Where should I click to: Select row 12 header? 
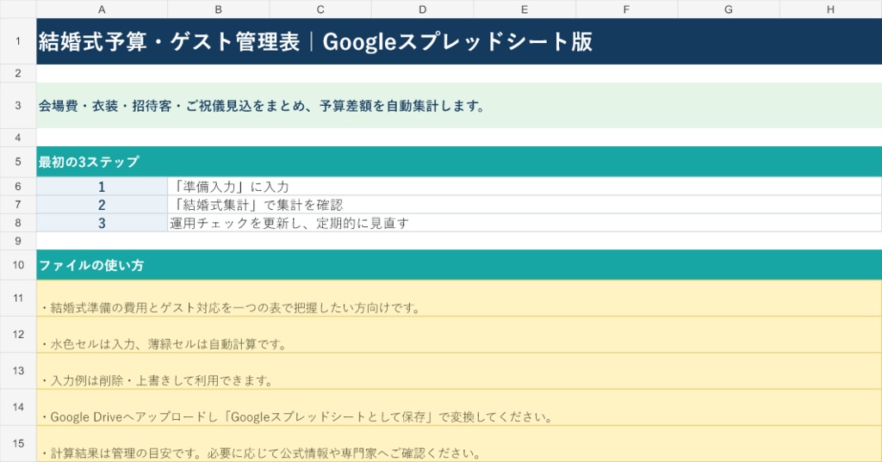click(18, 335)
